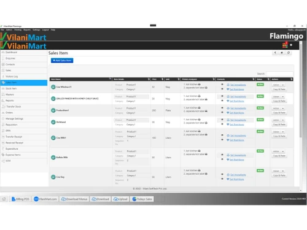
Task: Select Stock Item in the sidebar
Action: [x=24, y=88]
